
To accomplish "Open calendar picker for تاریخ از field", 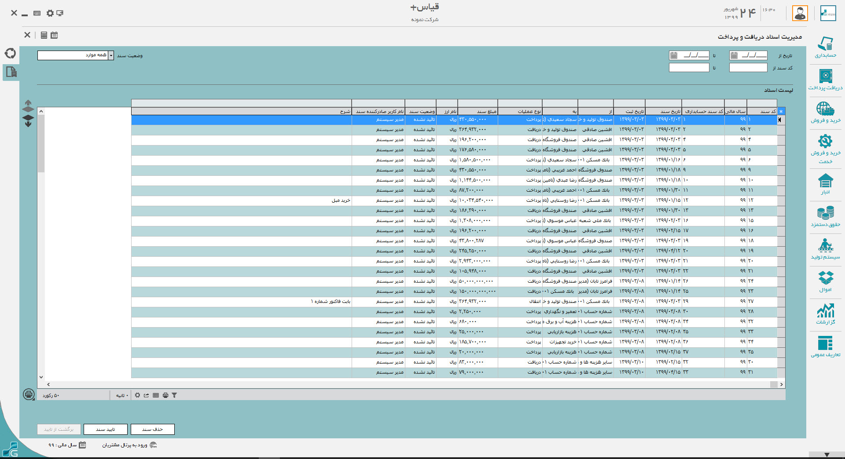I will click(734, 55).
